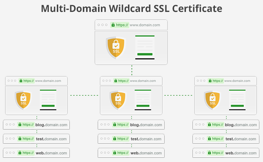The image size is (263, 162).
Task: Click the certificate document in the right browser window
Action: (x=237, y=99)
